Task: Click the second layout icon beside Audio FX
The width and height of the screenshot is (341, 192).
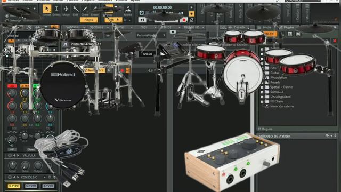Action: tap(298, 34)
